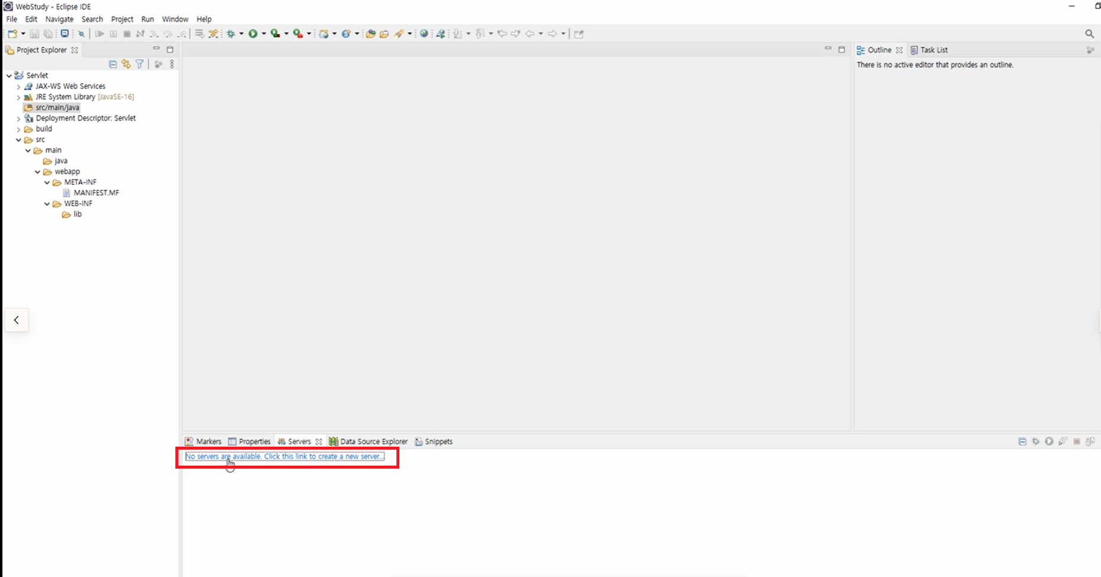The height and width of the screenshot is (577, 1101).
Task: Collapse the Servlet project node
Action: 9,76
